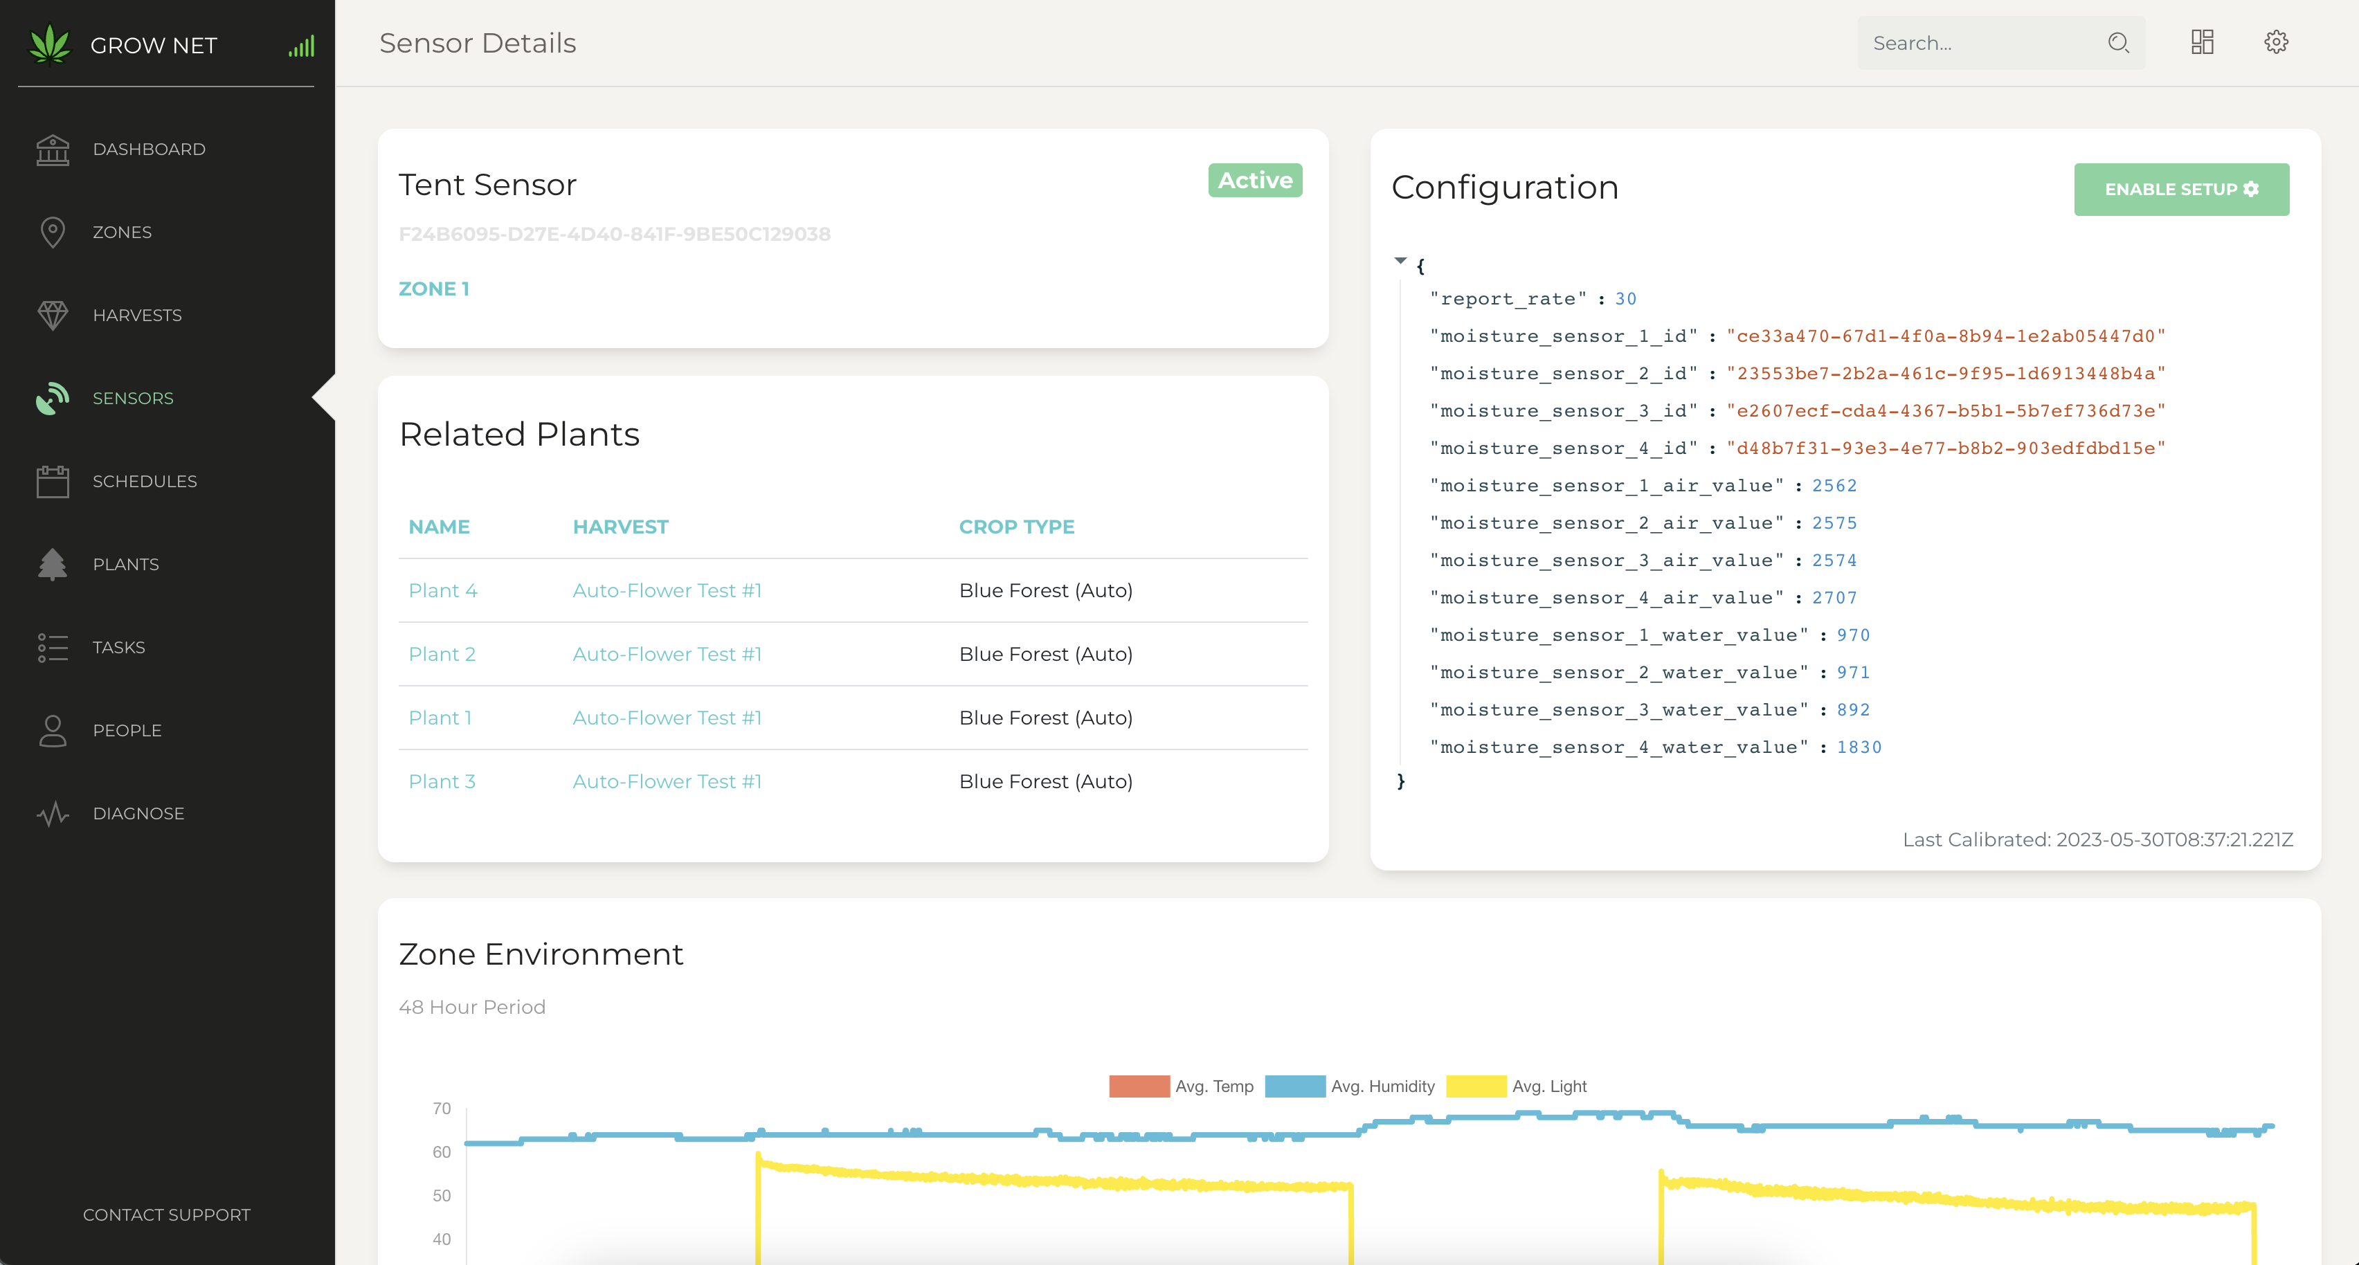The width and height of the screenshot is (2359, 1265).
Task: Click the Dashboard bank icon
Action: (x=52, y=149)
